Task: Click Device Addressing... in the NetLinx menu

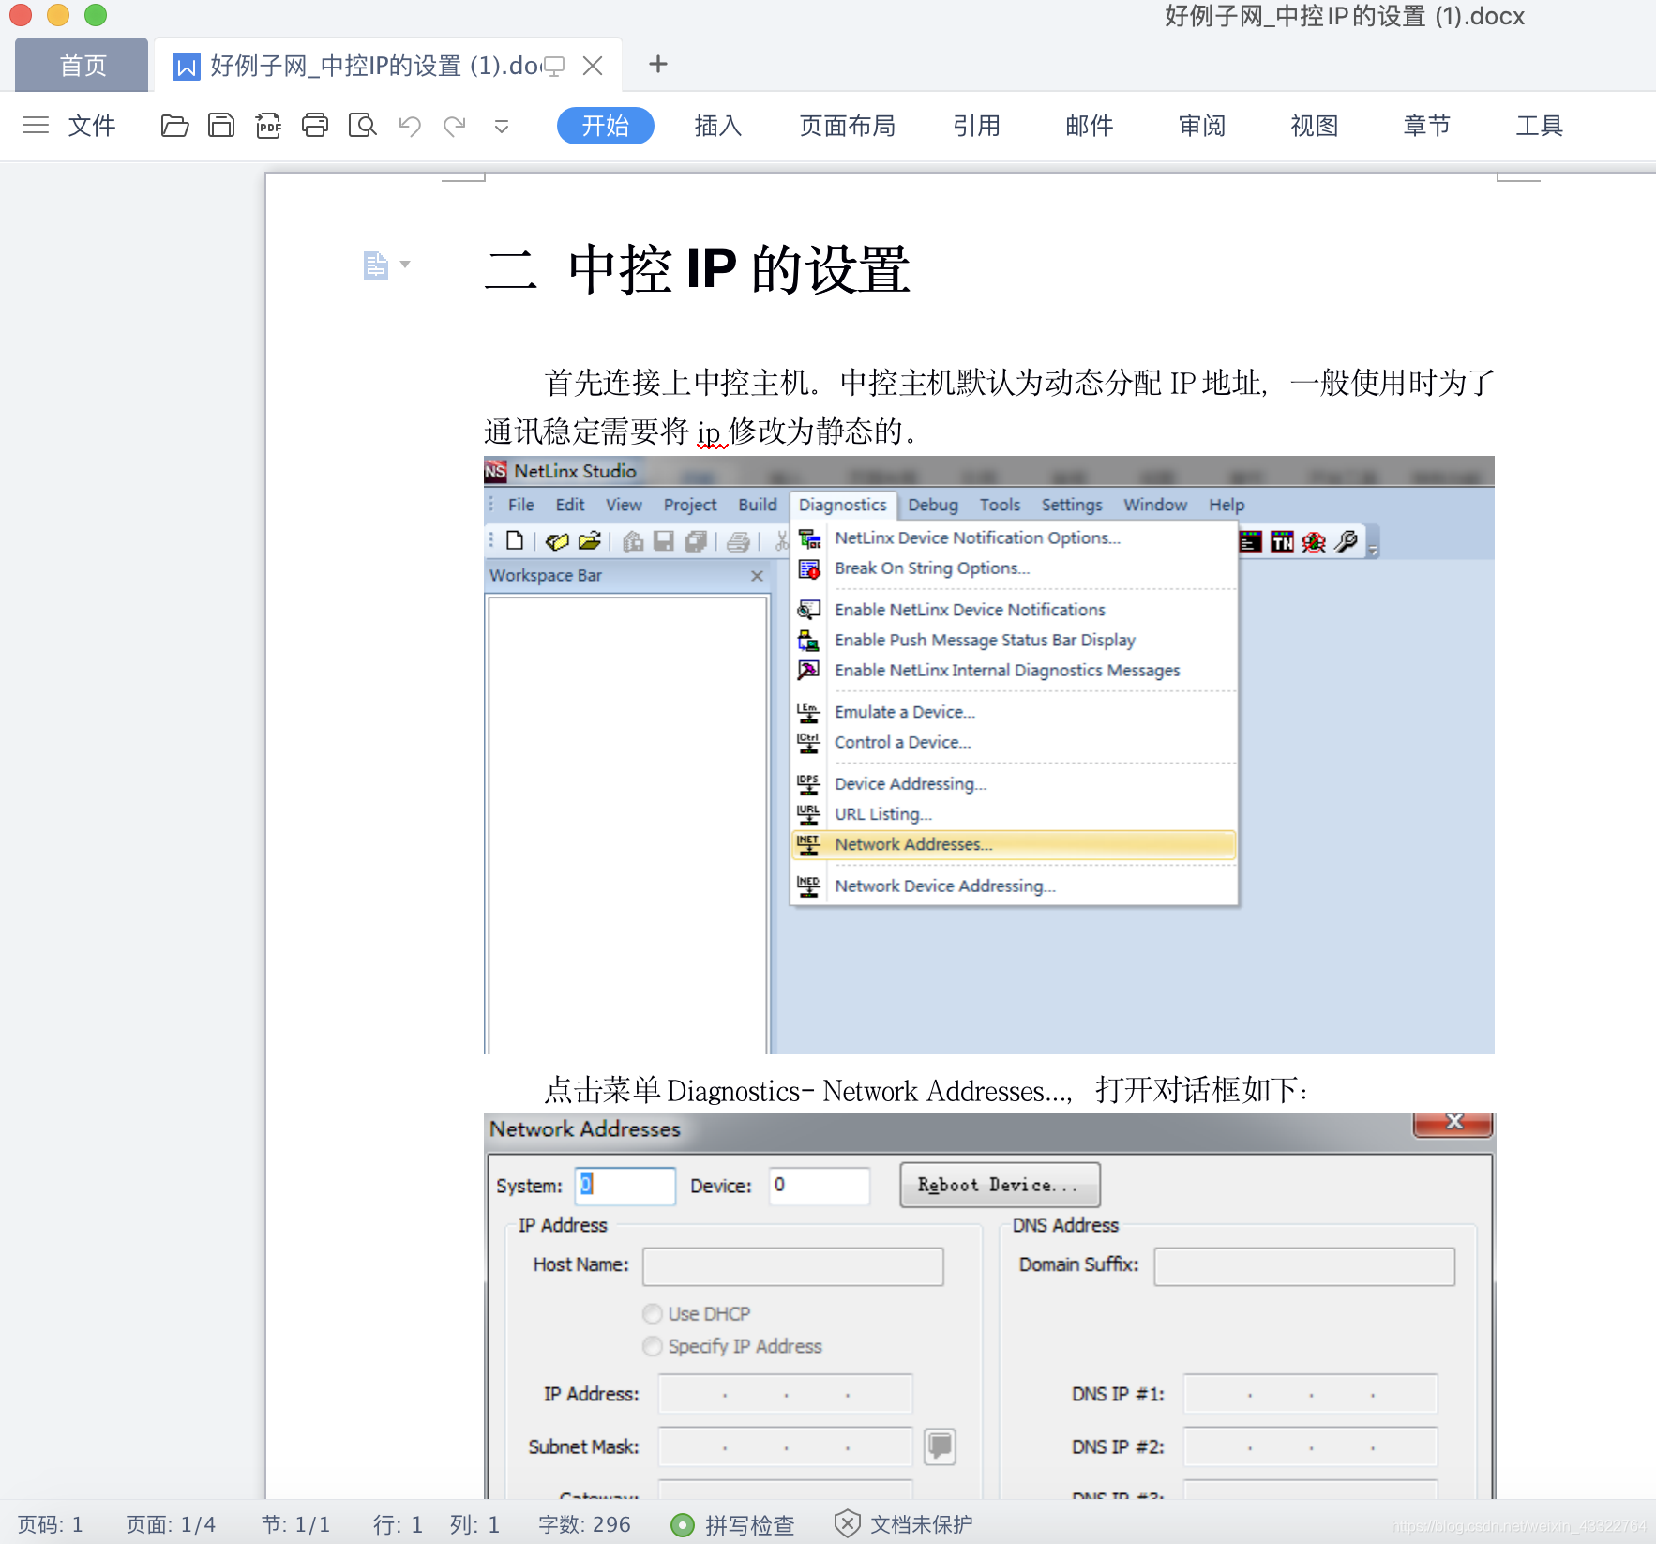Action: [910, 783]
